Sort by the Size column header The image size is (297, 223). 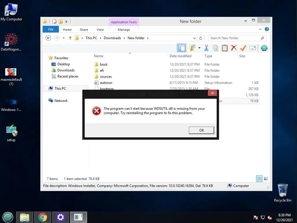coord(242,56)
